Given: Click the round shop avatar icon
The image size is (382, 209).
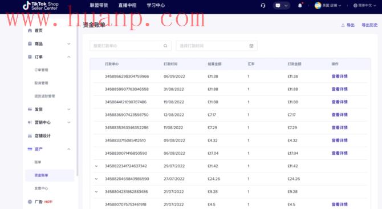Looking at the screenshot, I should pos(318,5).
